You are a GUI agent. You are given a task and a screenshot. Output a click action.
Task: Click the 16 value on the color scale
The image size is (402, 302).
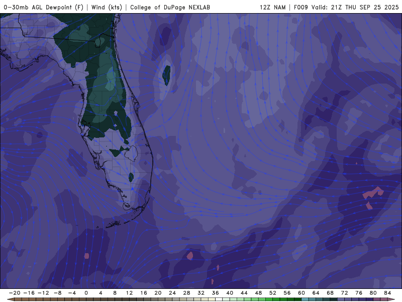point(144,293)
